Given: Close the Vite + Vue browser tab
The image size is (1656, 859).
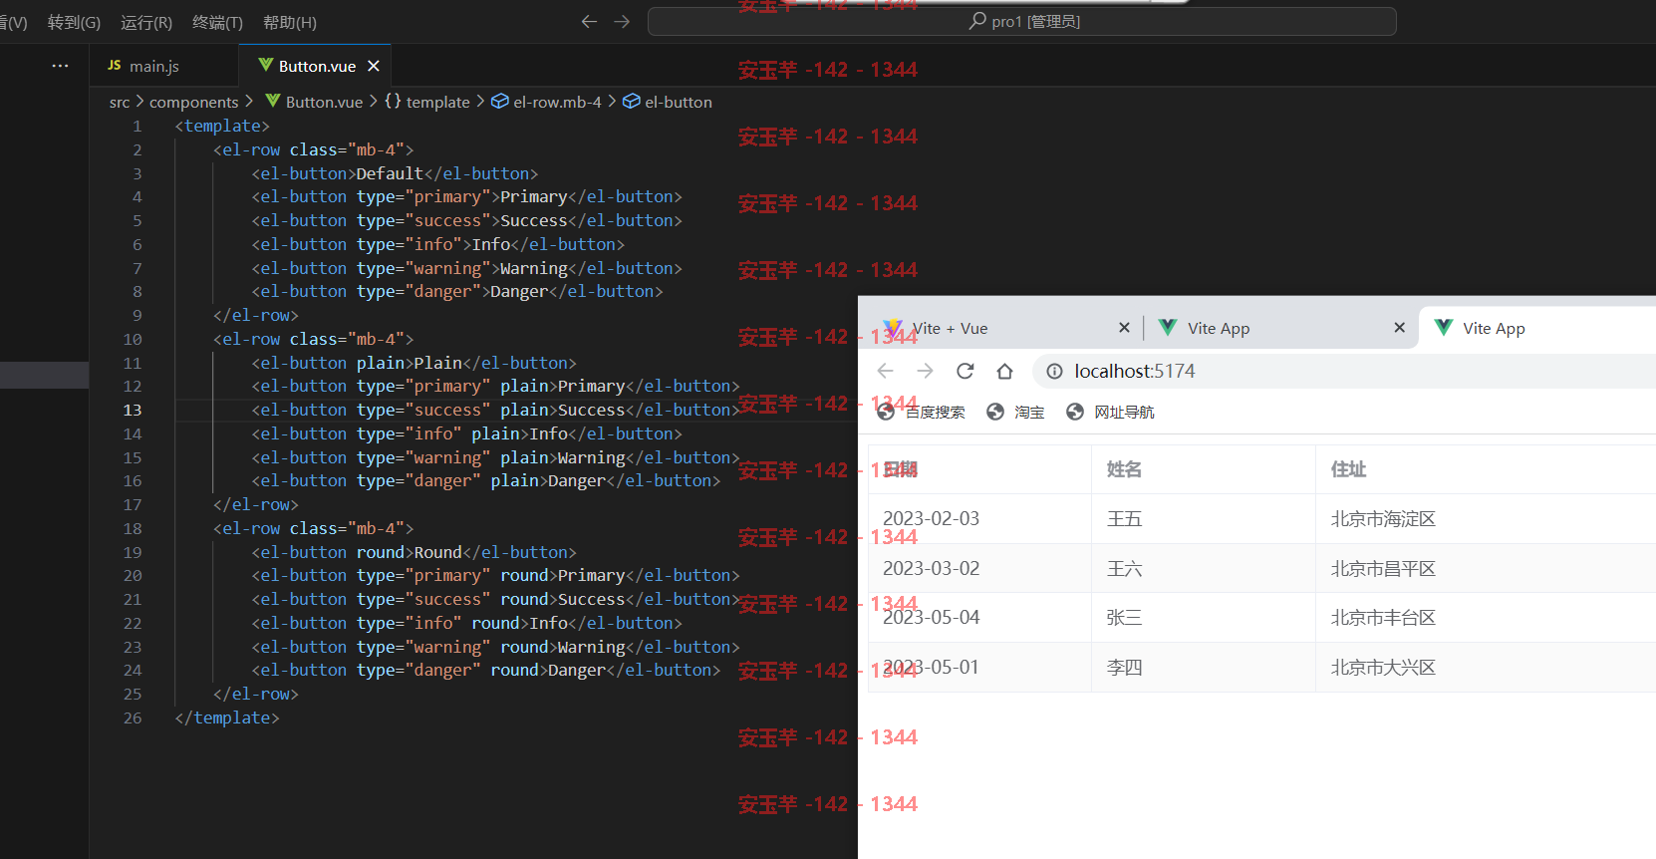Looking at the screenshot, I should pyautogui.click(x=1124, y=327).
